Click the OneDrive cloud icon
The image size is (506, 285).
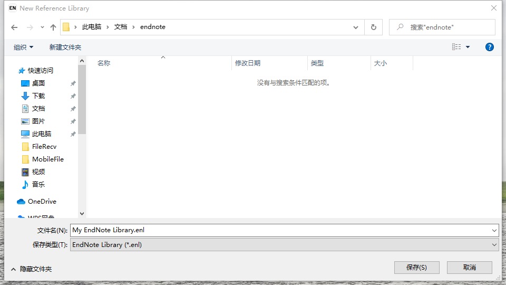pos(21,202)
